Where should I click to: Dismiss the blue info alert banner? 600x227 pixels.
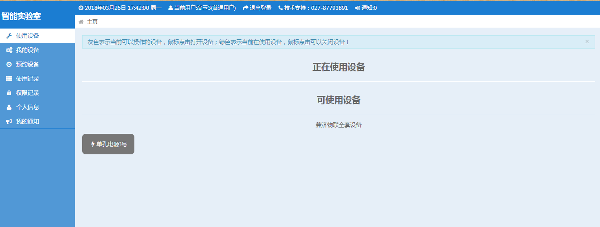click(587, 41)
